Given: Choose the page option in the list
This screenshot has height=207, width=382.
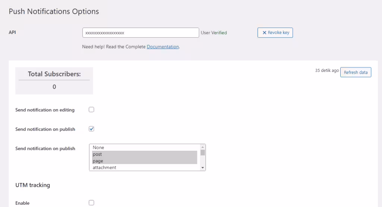Looking at the screenshot, I should 145,161.
